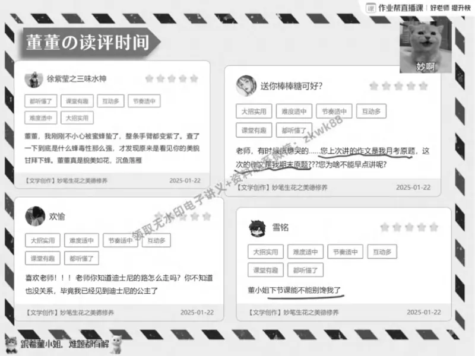Select 节奏适中 tag in 雪铭 card

pyautogui.click(x=346, y=252)
